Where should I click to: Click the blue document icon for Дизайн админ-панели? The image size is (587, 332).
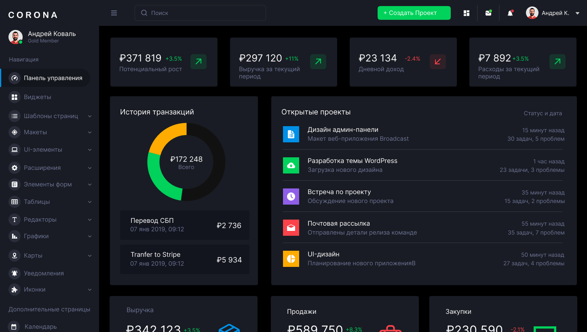point(291,134)
